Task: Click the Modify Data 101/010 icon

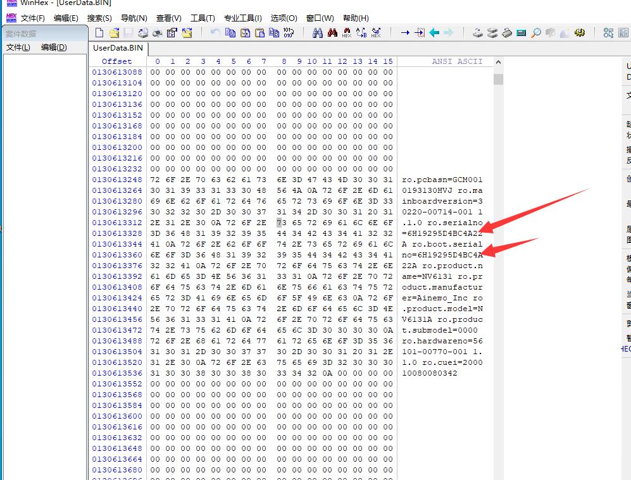Action: tap(289, 33)
